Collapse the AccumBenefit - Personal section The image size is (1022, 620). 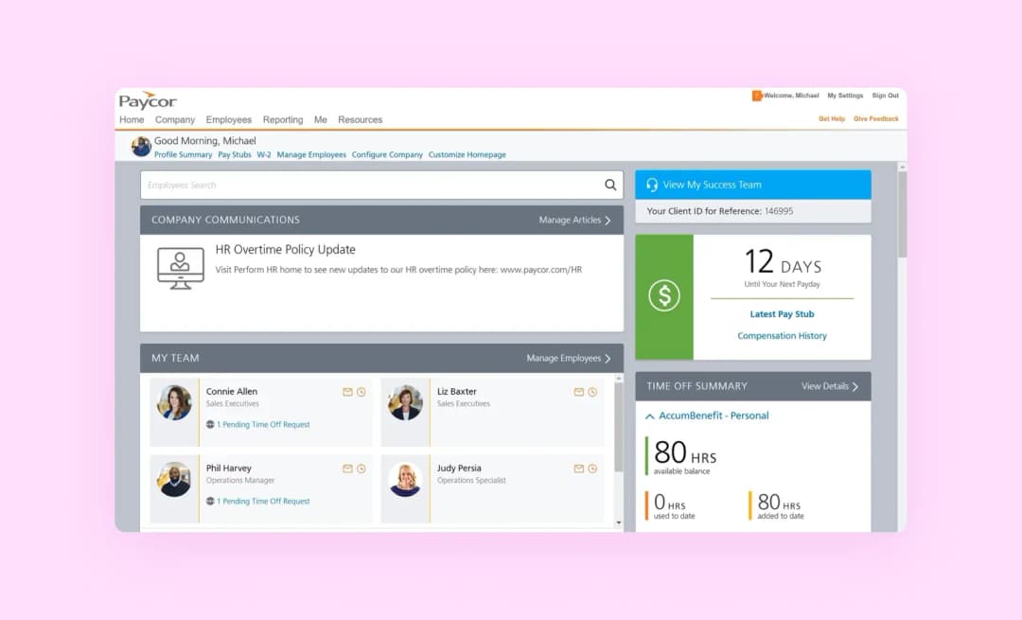coord(650,416)
